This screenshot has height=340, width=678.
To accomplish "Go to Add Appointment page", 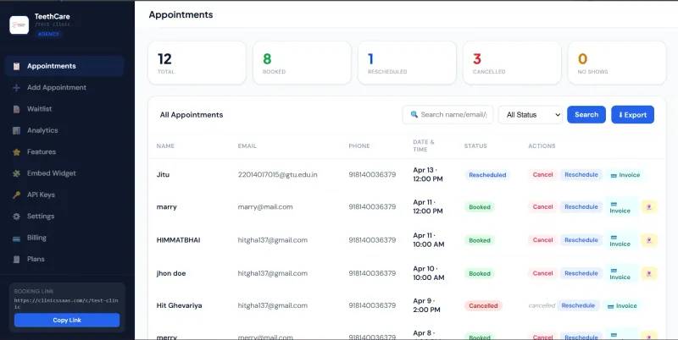I will [65, 88].
